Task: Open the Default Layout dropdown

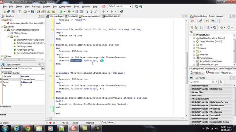Action: pyautogui.click(x=131, y=6)
